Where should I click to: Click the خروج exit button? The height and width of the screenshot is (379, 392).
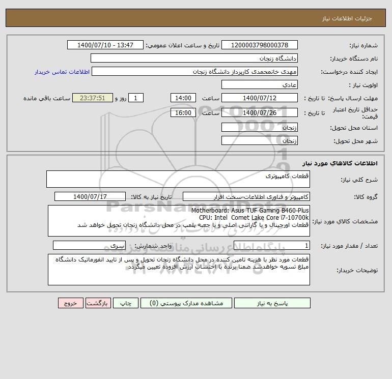71,303
